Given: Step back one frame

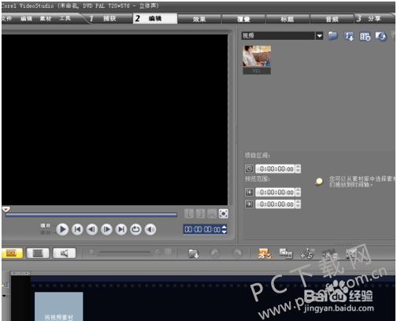Looking at the screenshot, I should point(92,230).
